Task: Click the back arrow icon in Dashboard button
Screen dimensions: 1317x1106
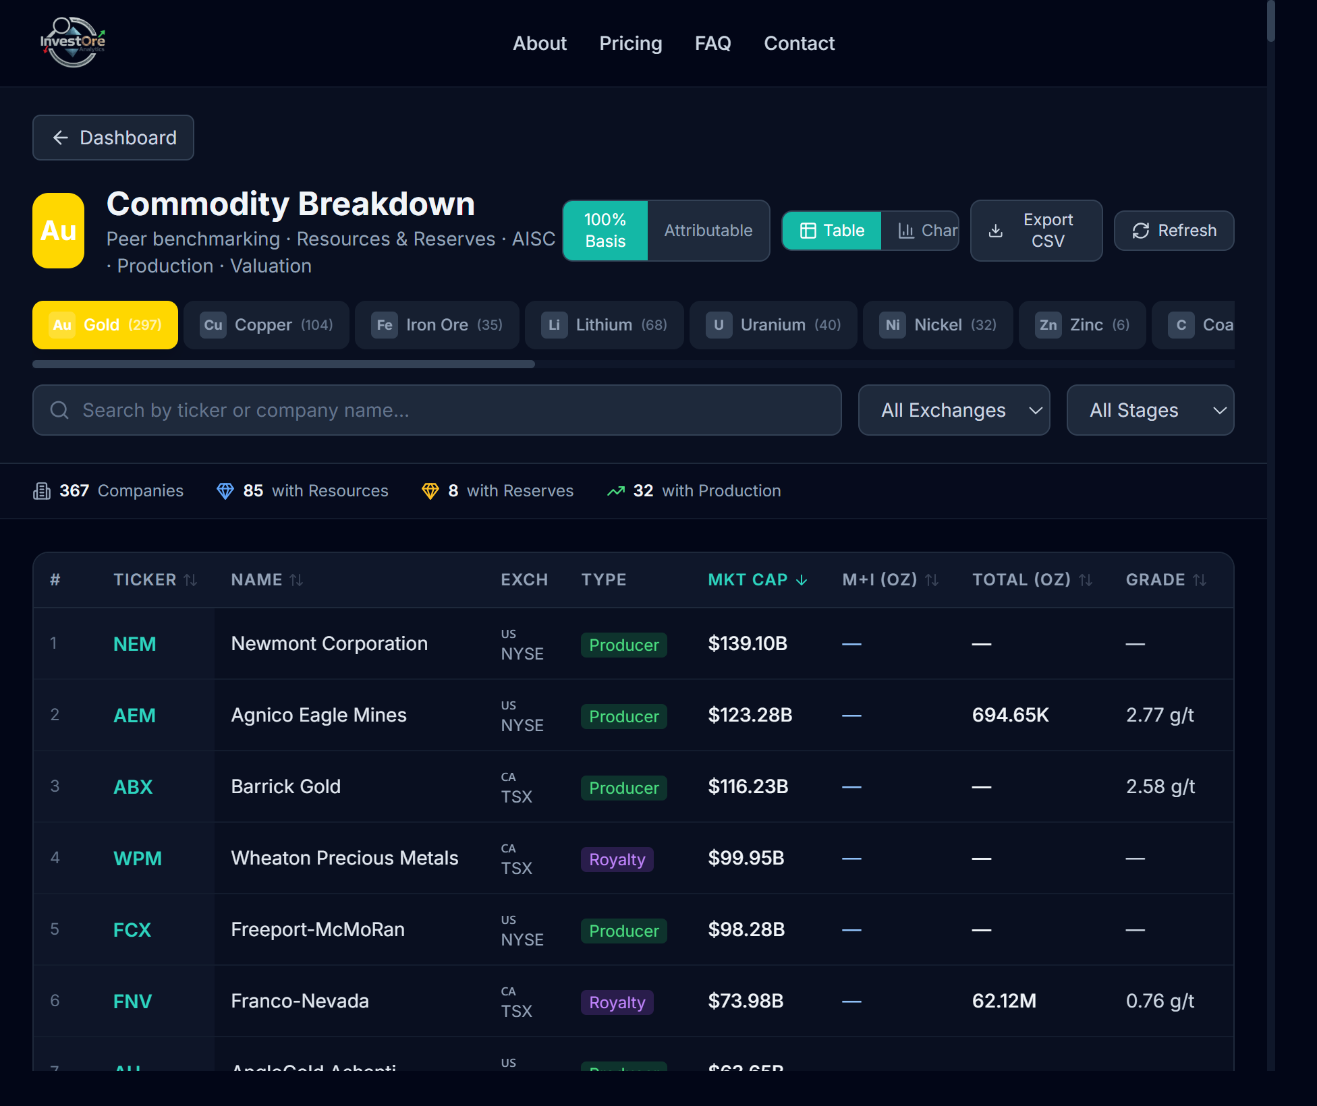Action: [x=61, y=138]
